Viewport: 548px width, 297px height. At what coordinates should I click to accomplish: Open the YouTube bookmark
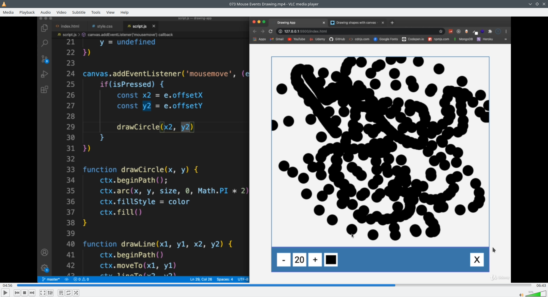point(297,39)
